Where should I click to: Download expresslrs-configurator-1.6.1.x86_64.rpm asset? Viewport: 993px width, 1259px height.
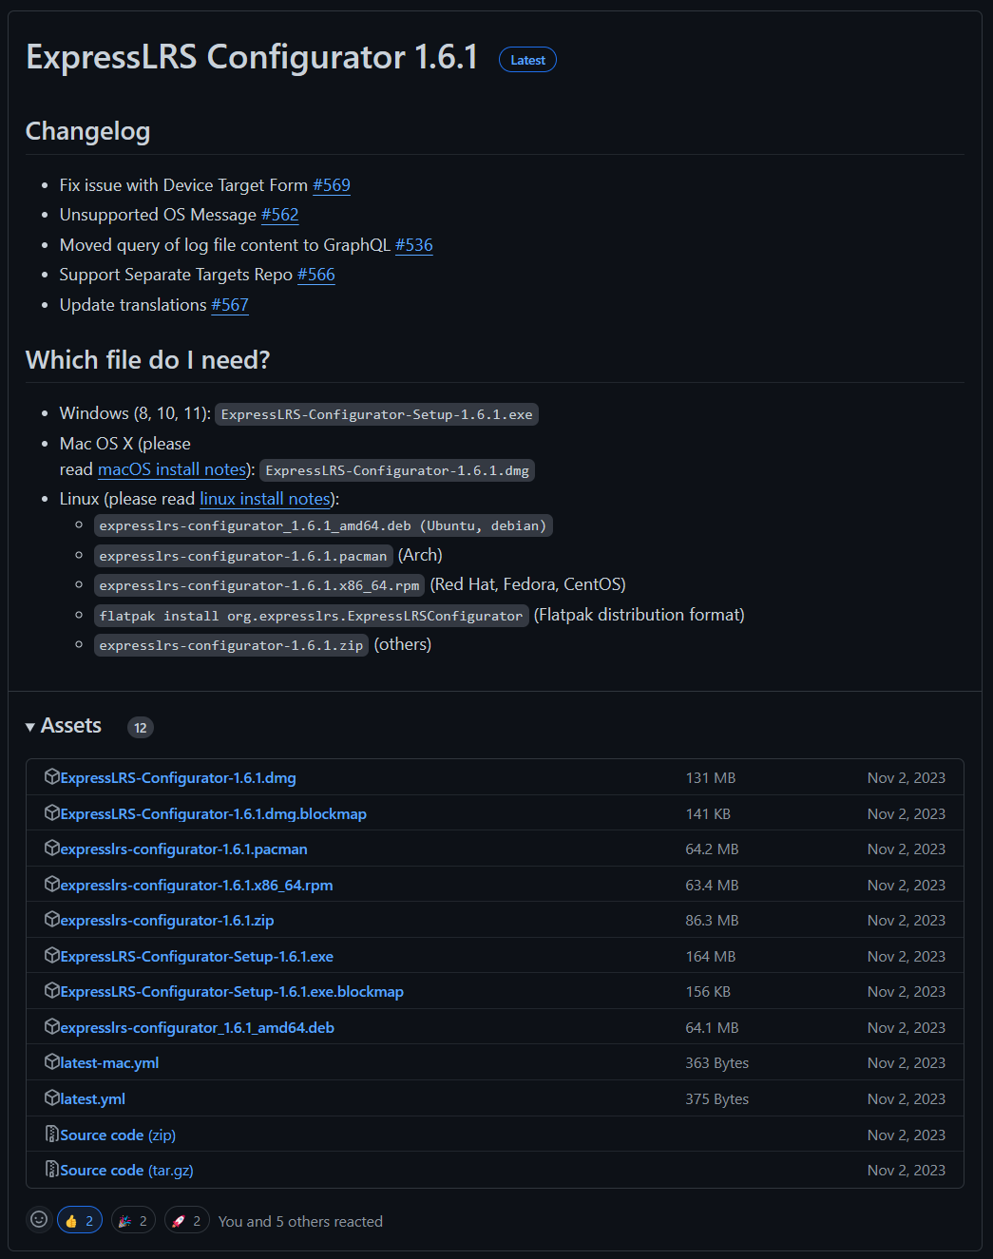[197, 885]
